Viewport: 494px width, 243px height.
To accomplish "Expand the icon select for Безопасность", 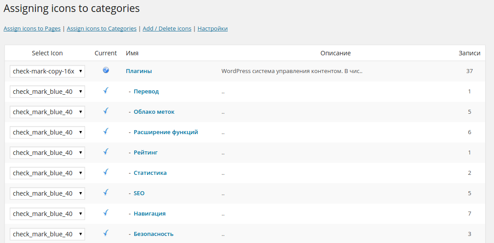I will coord(47,234).
